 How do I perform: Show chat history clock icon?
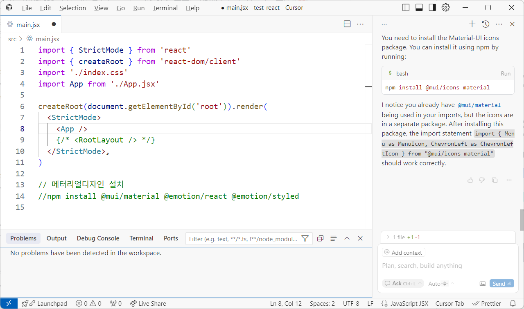(486, 24)
